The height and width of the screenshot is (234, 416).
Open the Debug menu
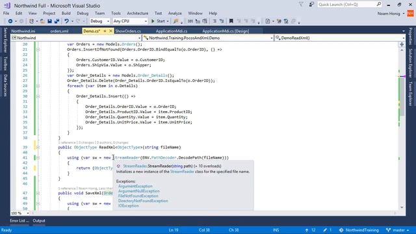tap(83, 13)
